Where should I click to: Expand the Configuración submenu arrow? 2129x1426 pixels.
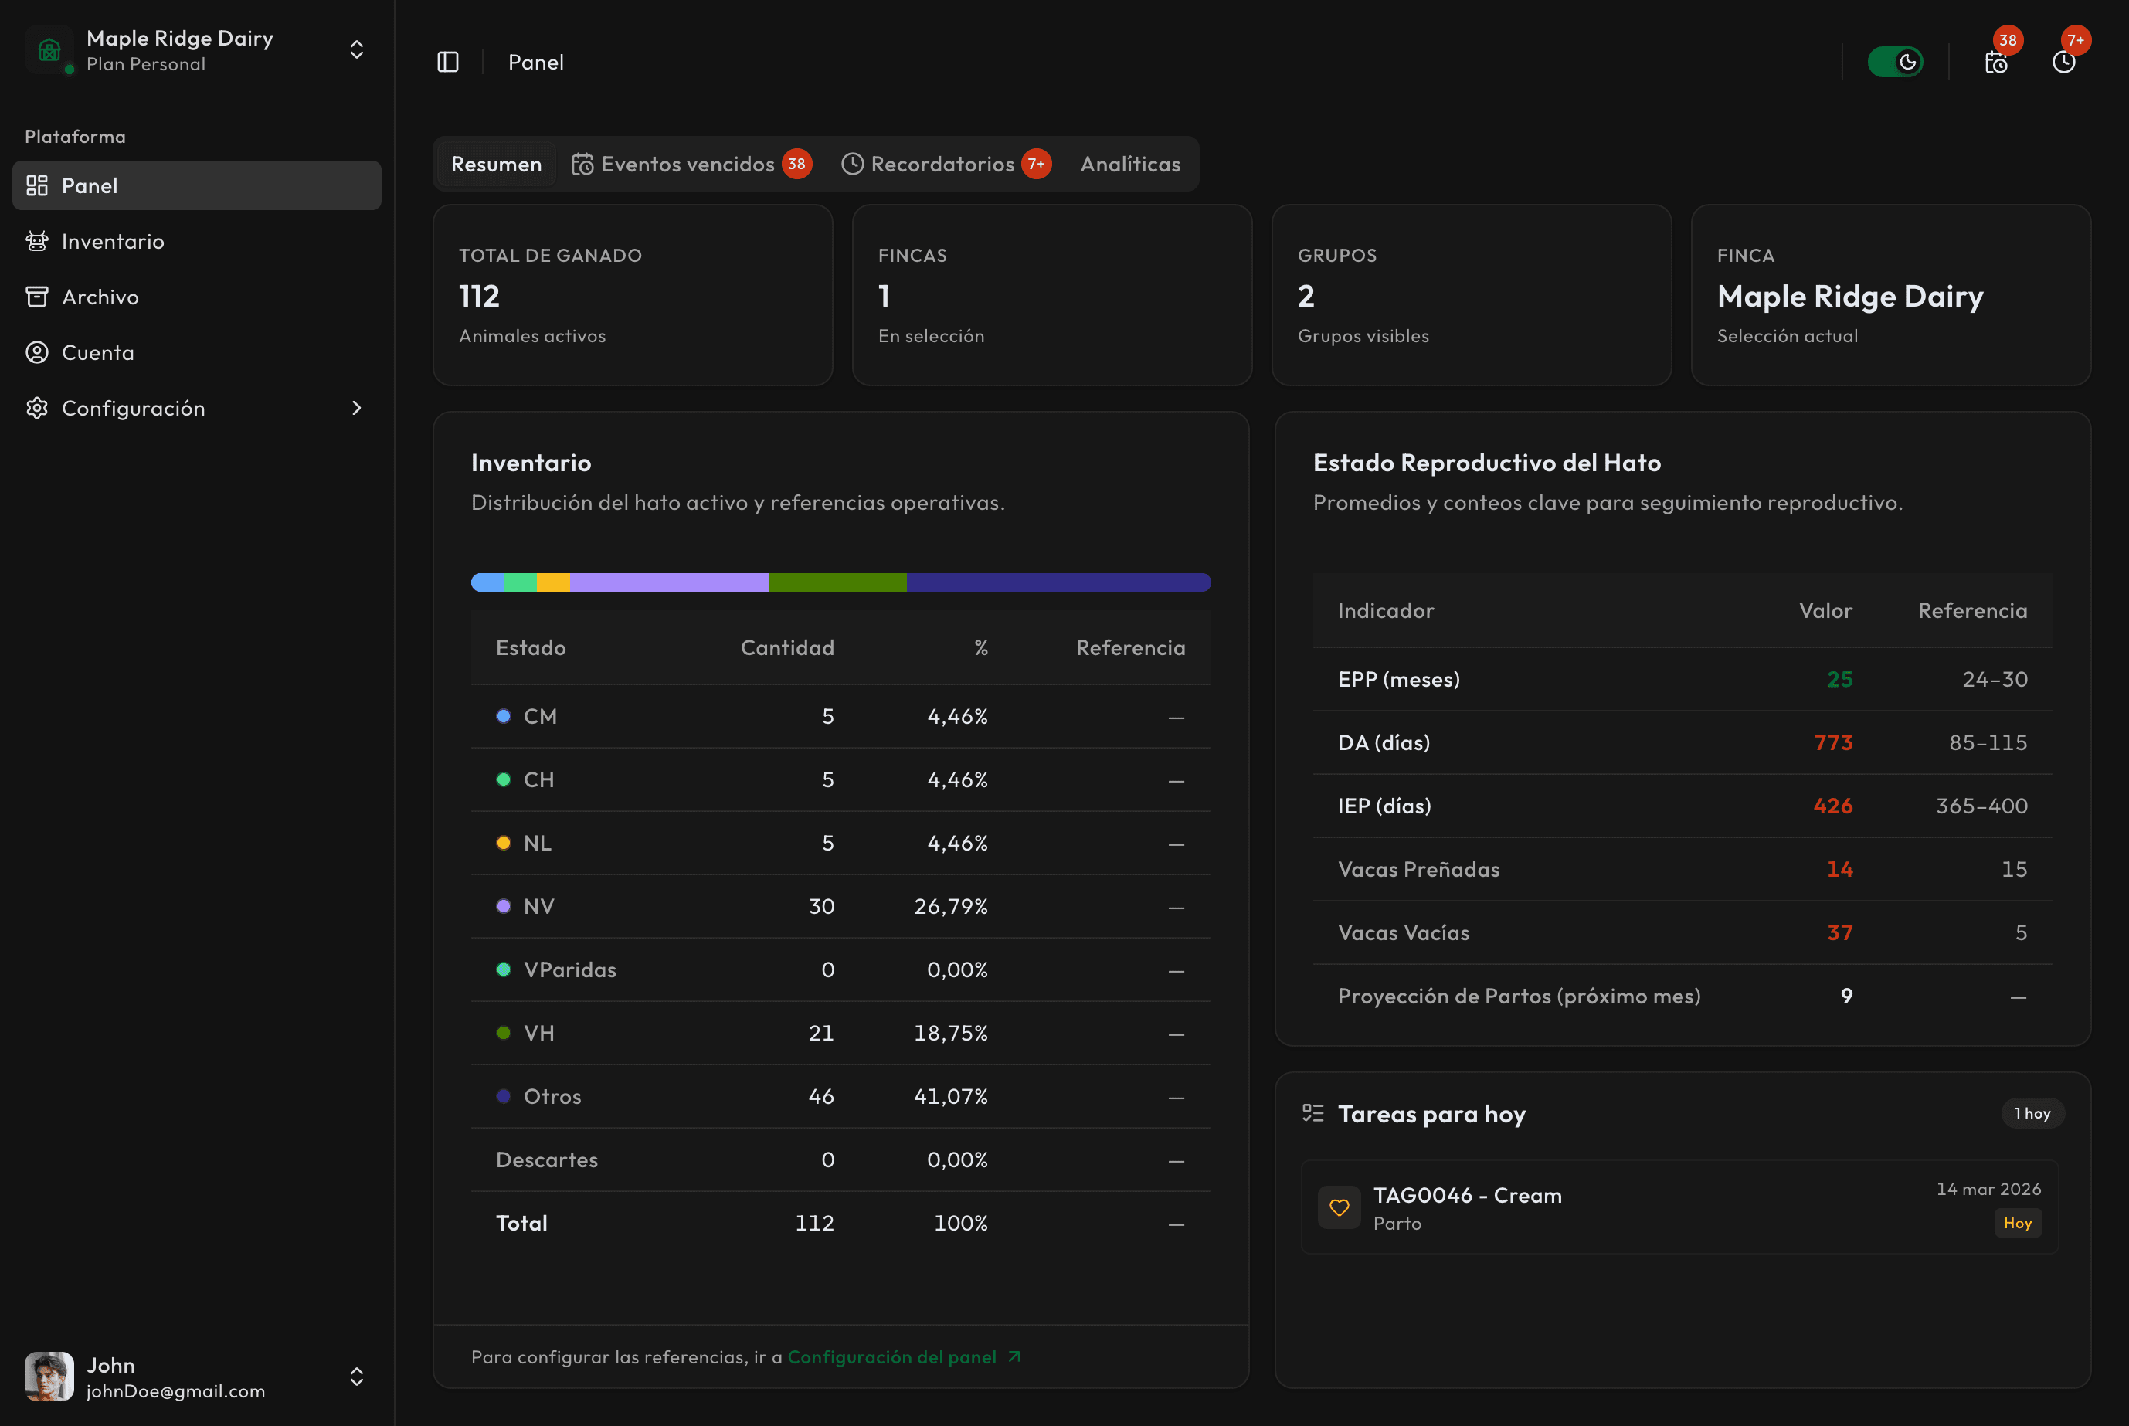pyautogui.click(x=356, y=409)
